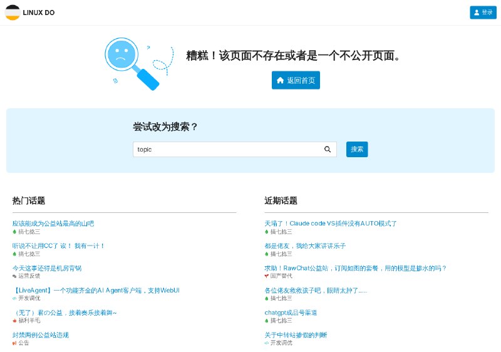Click green category icon under 各位佬友救救孩子吧
This screenshot has width=501, height=352.
(267, 298)
